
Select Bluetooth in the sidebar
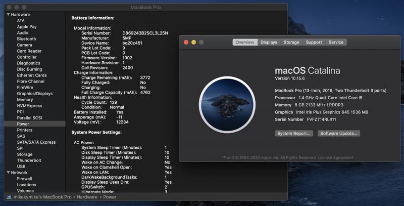(x=27, y=39)
